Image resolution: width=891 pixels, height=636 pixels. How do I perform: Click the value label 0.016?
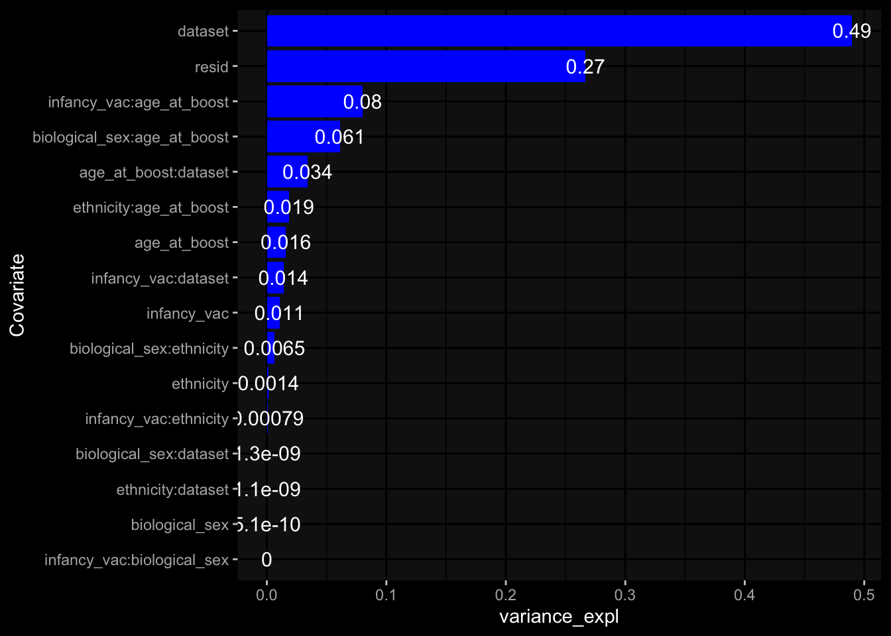286,242
